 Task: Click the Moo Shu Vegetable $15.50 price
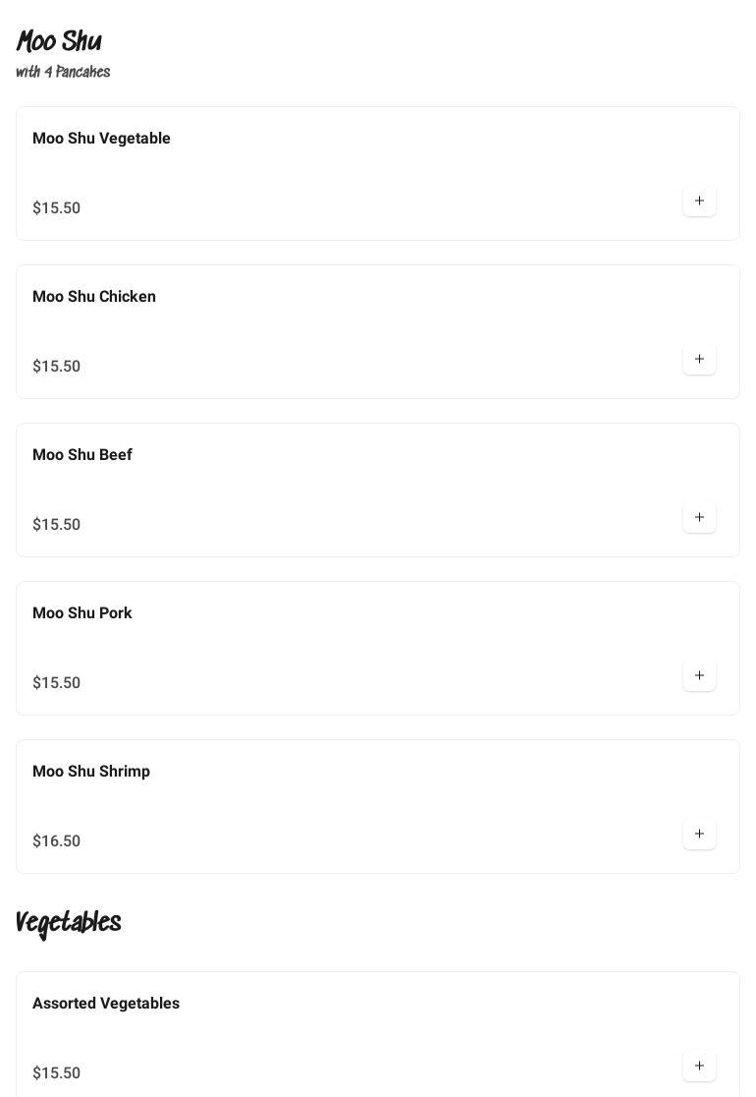tap(57, 208)
